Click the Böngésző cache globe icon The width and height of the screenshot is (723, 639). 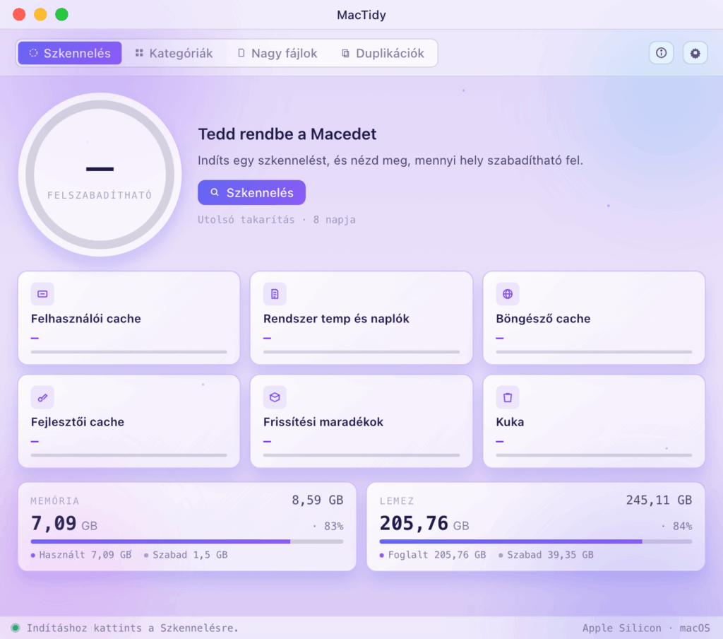508,294
